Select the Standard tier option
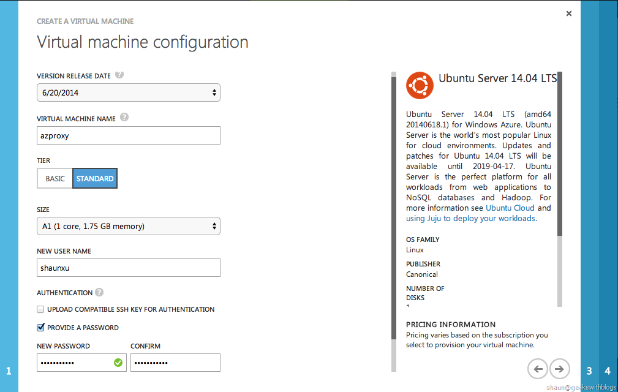The height and width of the screenshot is (392, 618). pyautogui.click(x=95, y=179)
